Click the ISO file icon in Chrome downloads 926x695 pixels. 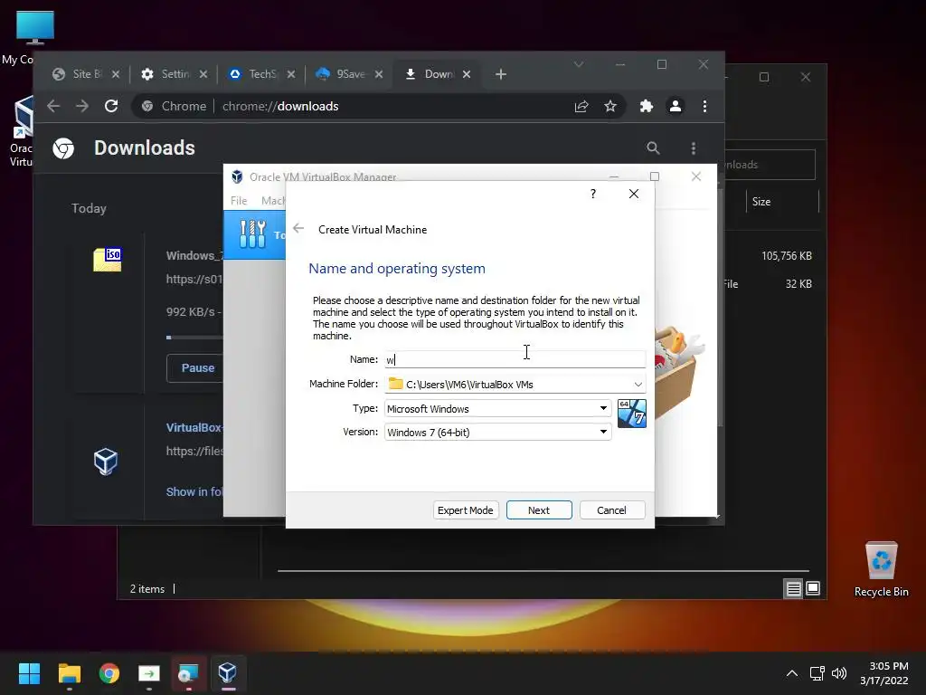pos(108,260)
